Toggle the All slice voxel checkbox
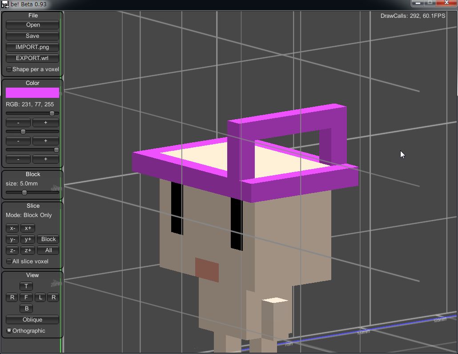This screenshot has height=354, width=458. click(x=9, y=261)
